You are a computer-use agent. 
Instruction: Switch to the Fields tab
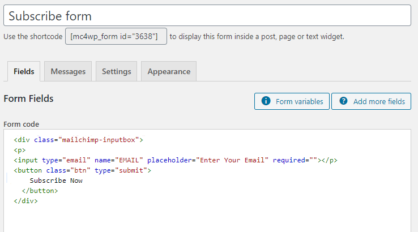click(x=24, y=72)
